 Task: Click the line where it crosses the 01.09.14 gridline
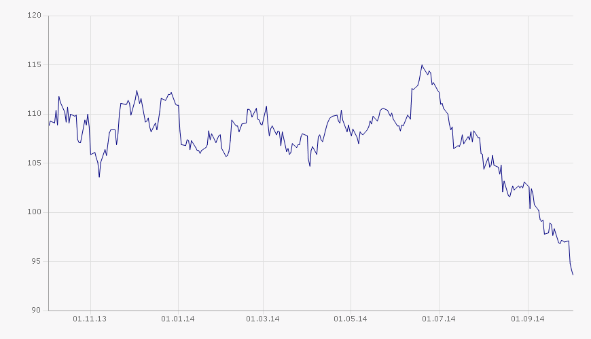click(528, 184)
